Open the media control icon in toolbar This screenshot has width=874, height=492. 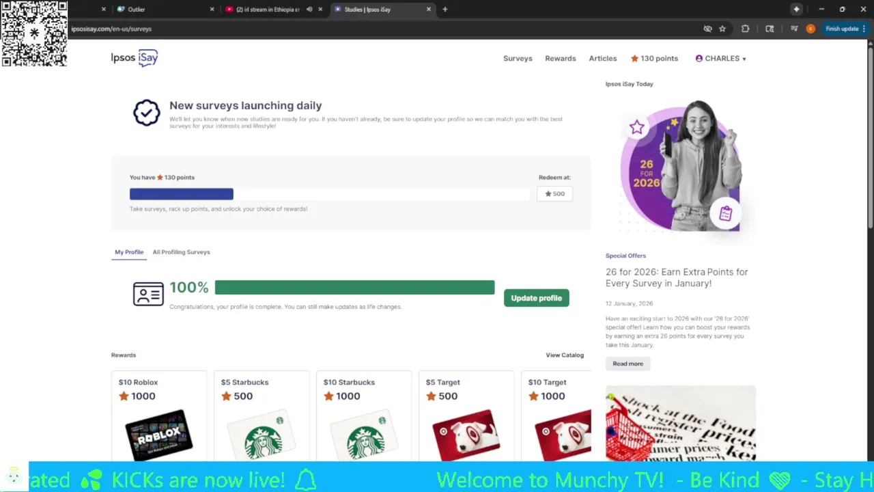pyautogui.click(x=794, y=29)
